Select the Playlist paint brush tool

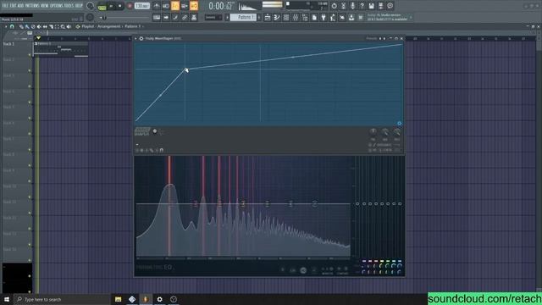(x=27, y=26)
